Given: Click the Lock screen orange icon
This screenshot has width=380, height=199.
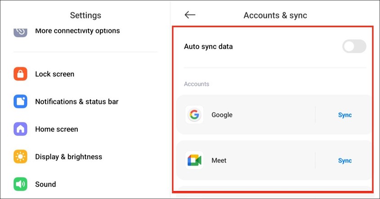Looking at the screenshot, I should pyautogui.click(x=21, y=74).
